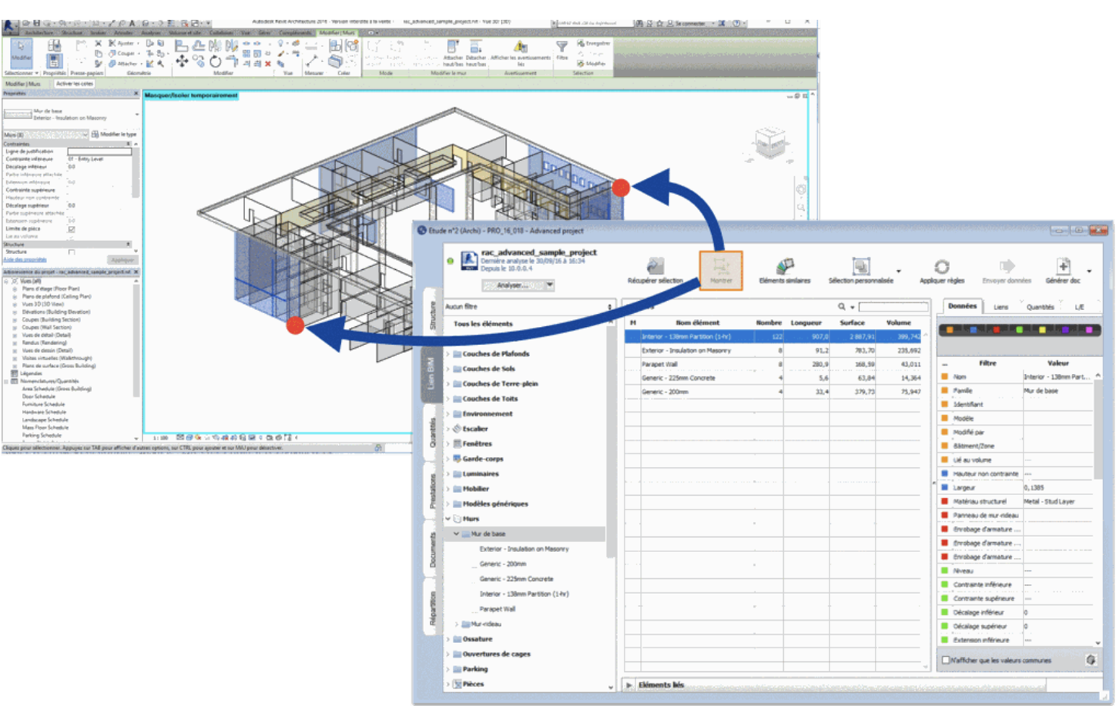Expand Éléments liés section
This screenshot has width=1119, height=725.
629,685
